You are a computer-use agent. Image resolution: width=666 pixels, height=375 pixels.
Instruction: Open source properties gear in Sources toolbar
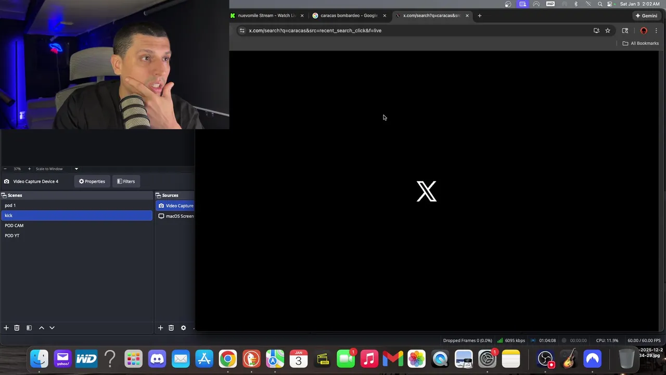pyautogui.click(x=183, y=328)
